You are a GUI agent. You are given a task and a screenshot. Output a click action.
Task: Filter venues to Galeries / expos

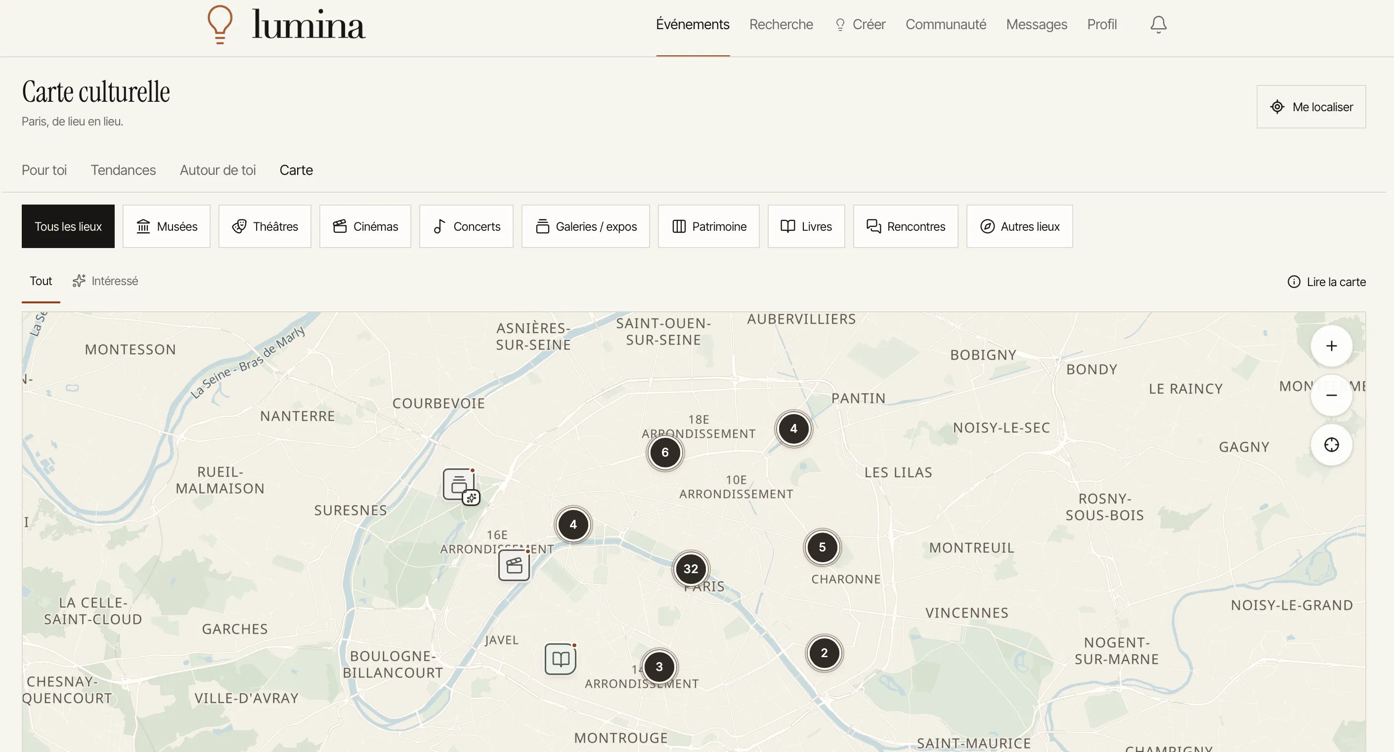tap(585, 226)
